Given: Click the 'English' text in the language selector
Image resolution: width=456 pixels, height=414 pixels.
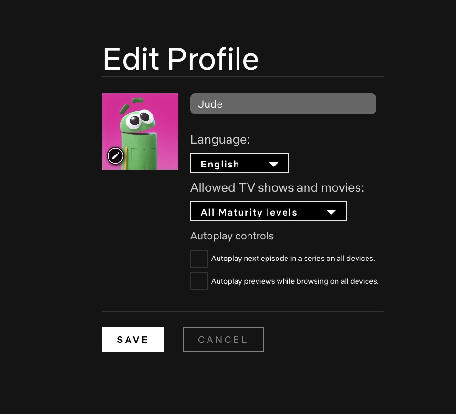Looking at the screenshot, I should click(220, 164).
